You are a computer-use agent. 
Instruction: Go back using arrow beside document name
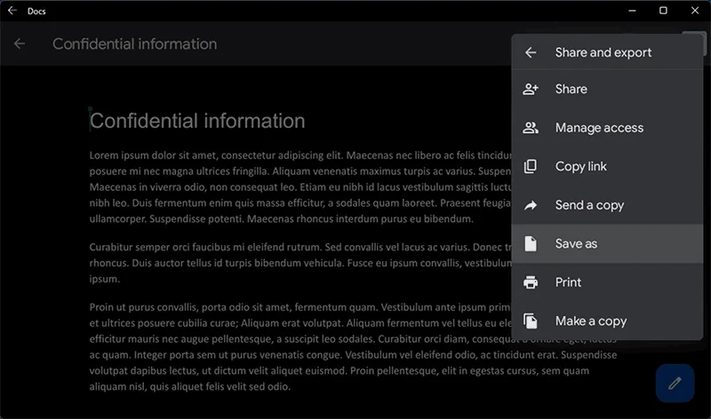click(20, 43)
